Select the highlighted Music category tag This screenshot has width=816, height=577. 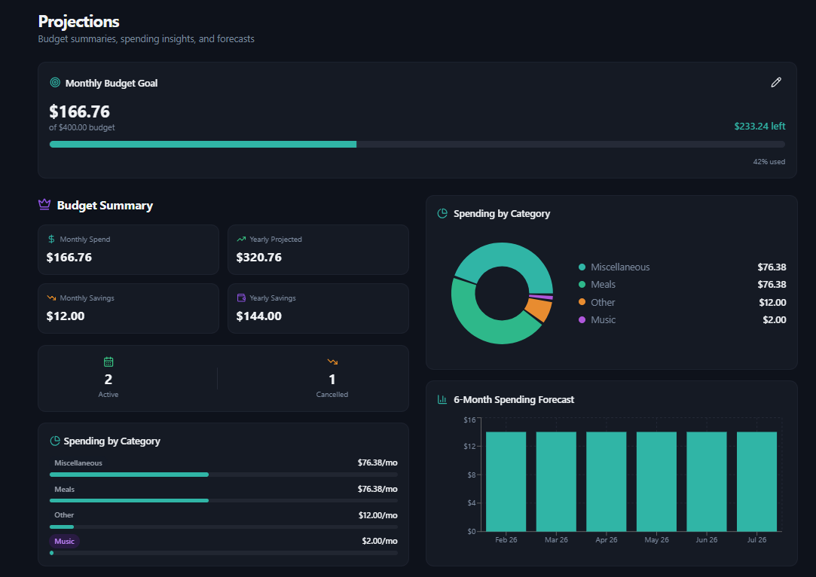click(65, 541)
